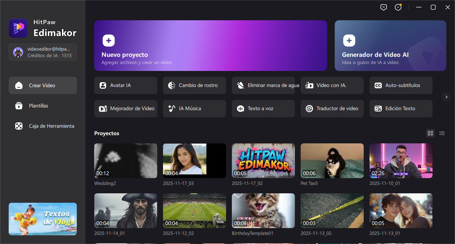Switch projects to grid view
Viewport: 455px width, 244px height.
(430, 133)
